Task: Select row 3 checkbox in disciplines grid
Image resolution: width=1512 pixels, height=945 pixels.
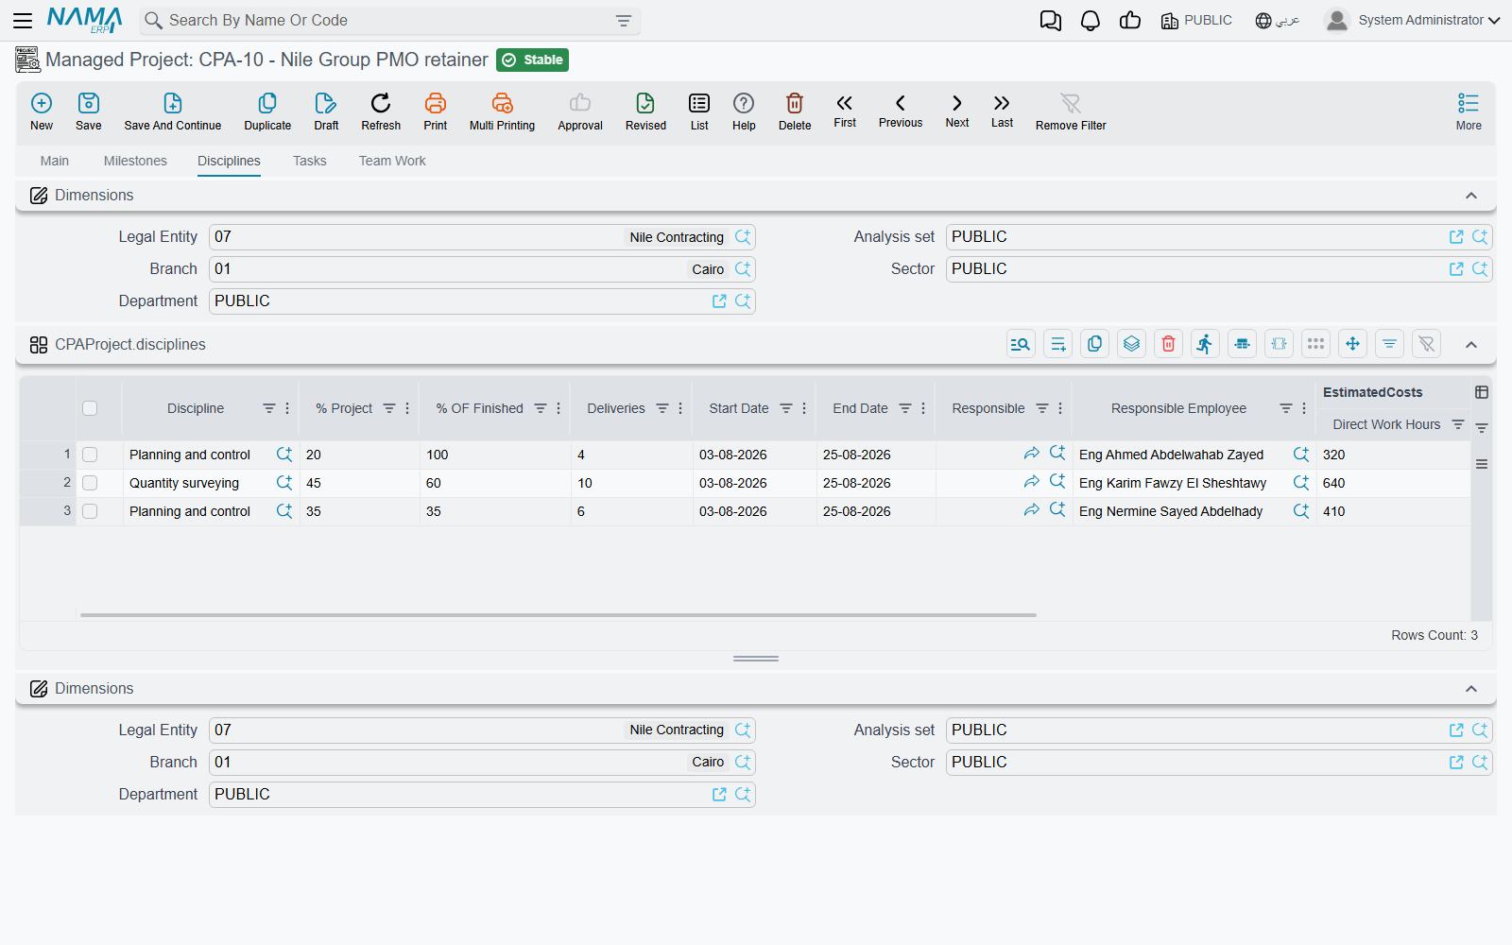Action: [90, 511]
